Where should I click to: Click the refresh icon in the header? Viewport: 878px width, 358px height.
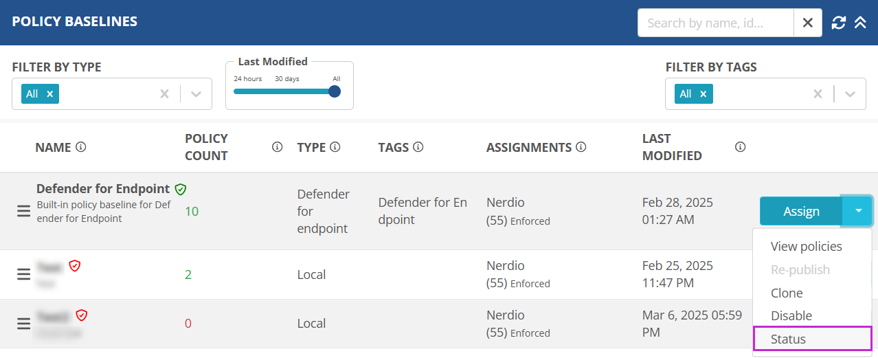point(838,23)
